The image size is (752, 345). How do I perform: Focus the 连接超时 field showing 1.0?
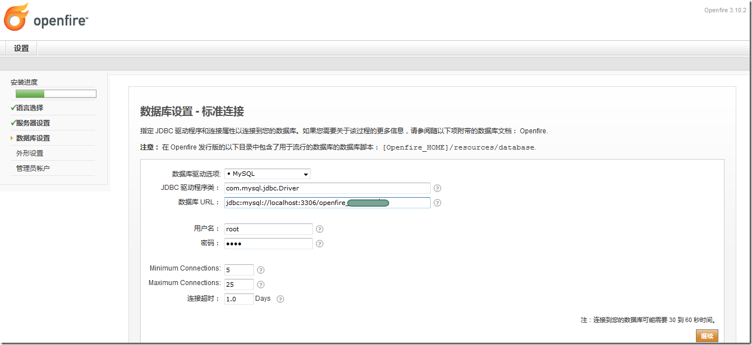click(x=239, y=299)
